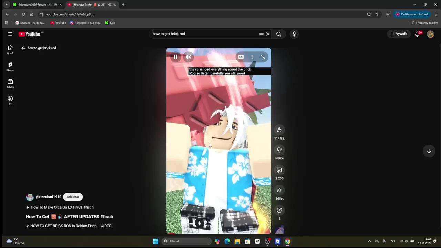
Task: Open the Discord #gag-sto bookmark
Action: (85, 23)
